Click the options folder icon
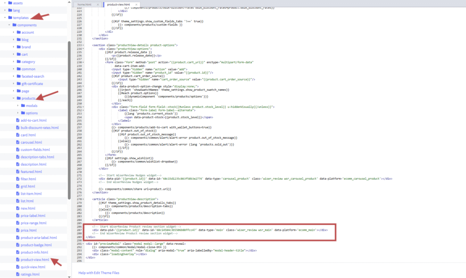The width and height of the screenshot is (466, 278). [x=22, y=113]
